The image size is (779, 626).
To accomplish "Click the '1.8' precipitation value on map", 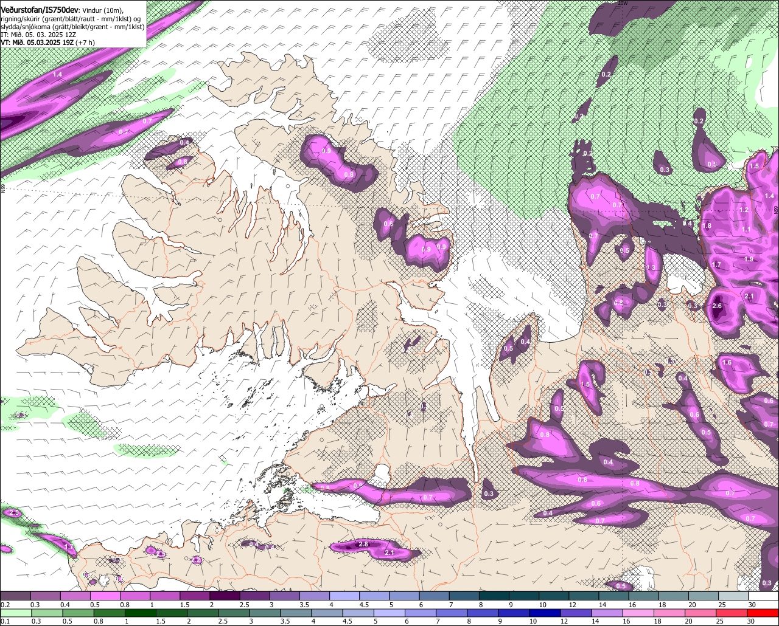I will coord(707,226).
